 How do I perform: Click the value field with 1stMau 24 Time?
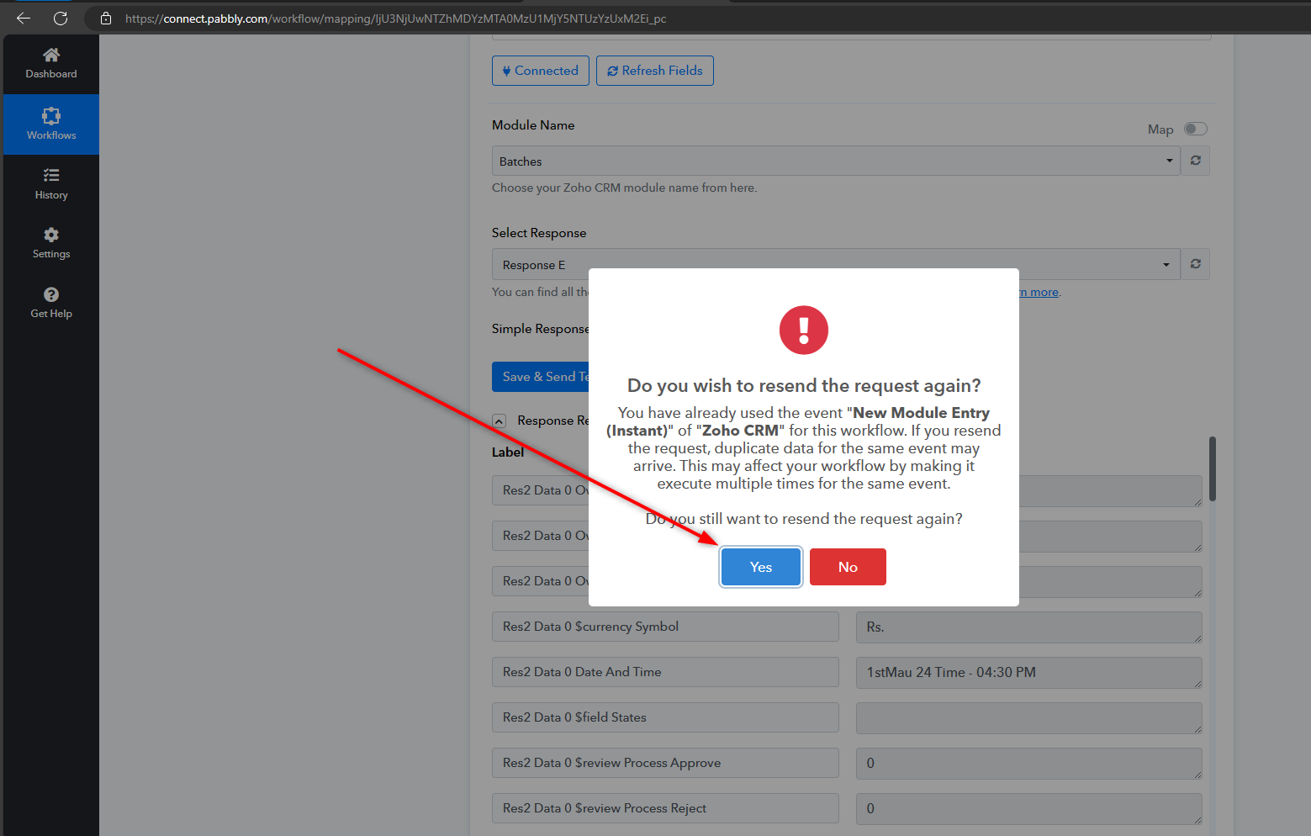(1029, 672)
